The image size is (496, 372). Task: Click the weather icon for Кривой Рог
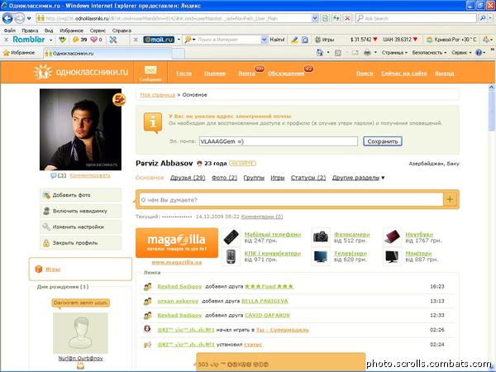(x=429, y=40)
